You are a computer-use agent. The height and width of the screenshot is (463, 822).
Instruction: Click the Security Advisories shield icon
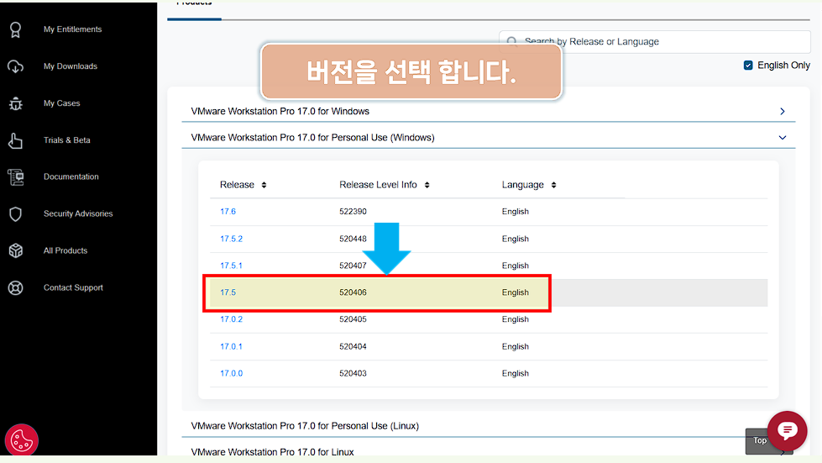click(16, 214)
